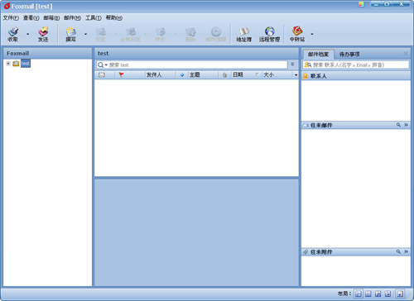Expand the 往来附件 section chevron
Viewport: 414px width, 301px height.
(x=406, y=251)
